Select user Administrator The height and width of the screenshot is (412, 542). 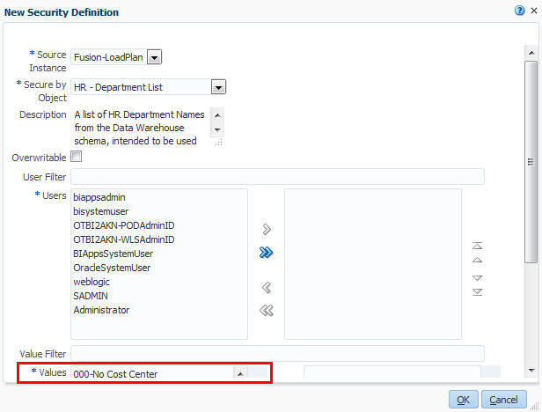point(101,310)
